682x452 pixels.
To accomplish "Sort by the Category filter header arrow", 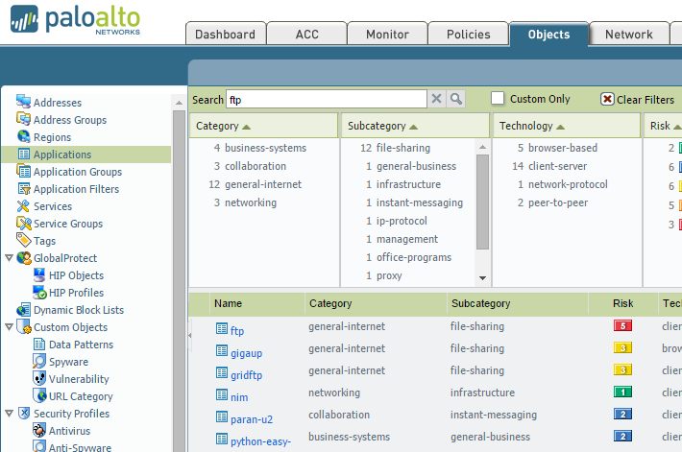I will (x=246, y=127).
